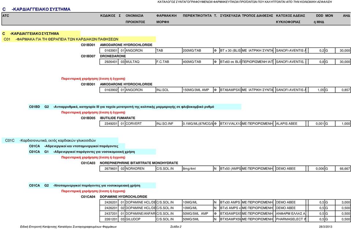Click 'IBUTILIDE FUMARATE' substance heading
Viewport: 351px width, 229px height.
(117, 118)
